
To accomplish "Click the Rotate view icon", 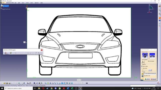I will [53, 83].
